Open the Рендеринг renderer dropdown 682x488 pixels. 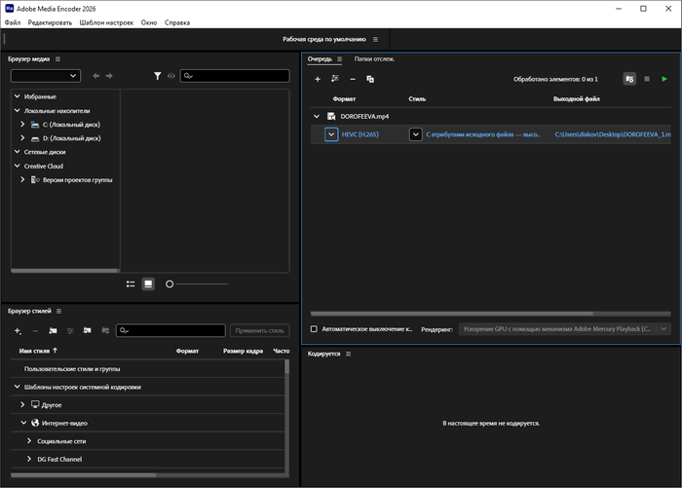click(565, 329)
